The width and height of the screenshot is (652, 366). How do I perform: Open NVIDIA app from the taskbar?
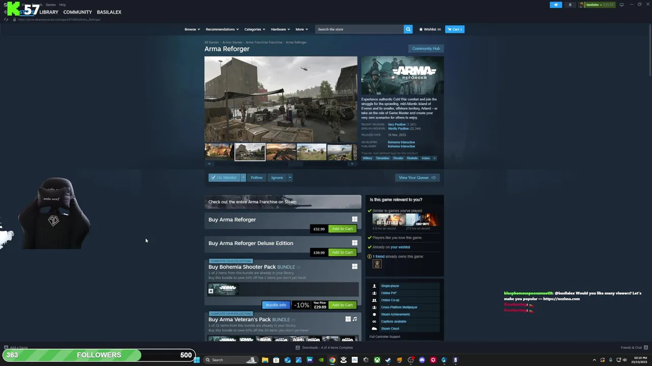click(321, 360)
